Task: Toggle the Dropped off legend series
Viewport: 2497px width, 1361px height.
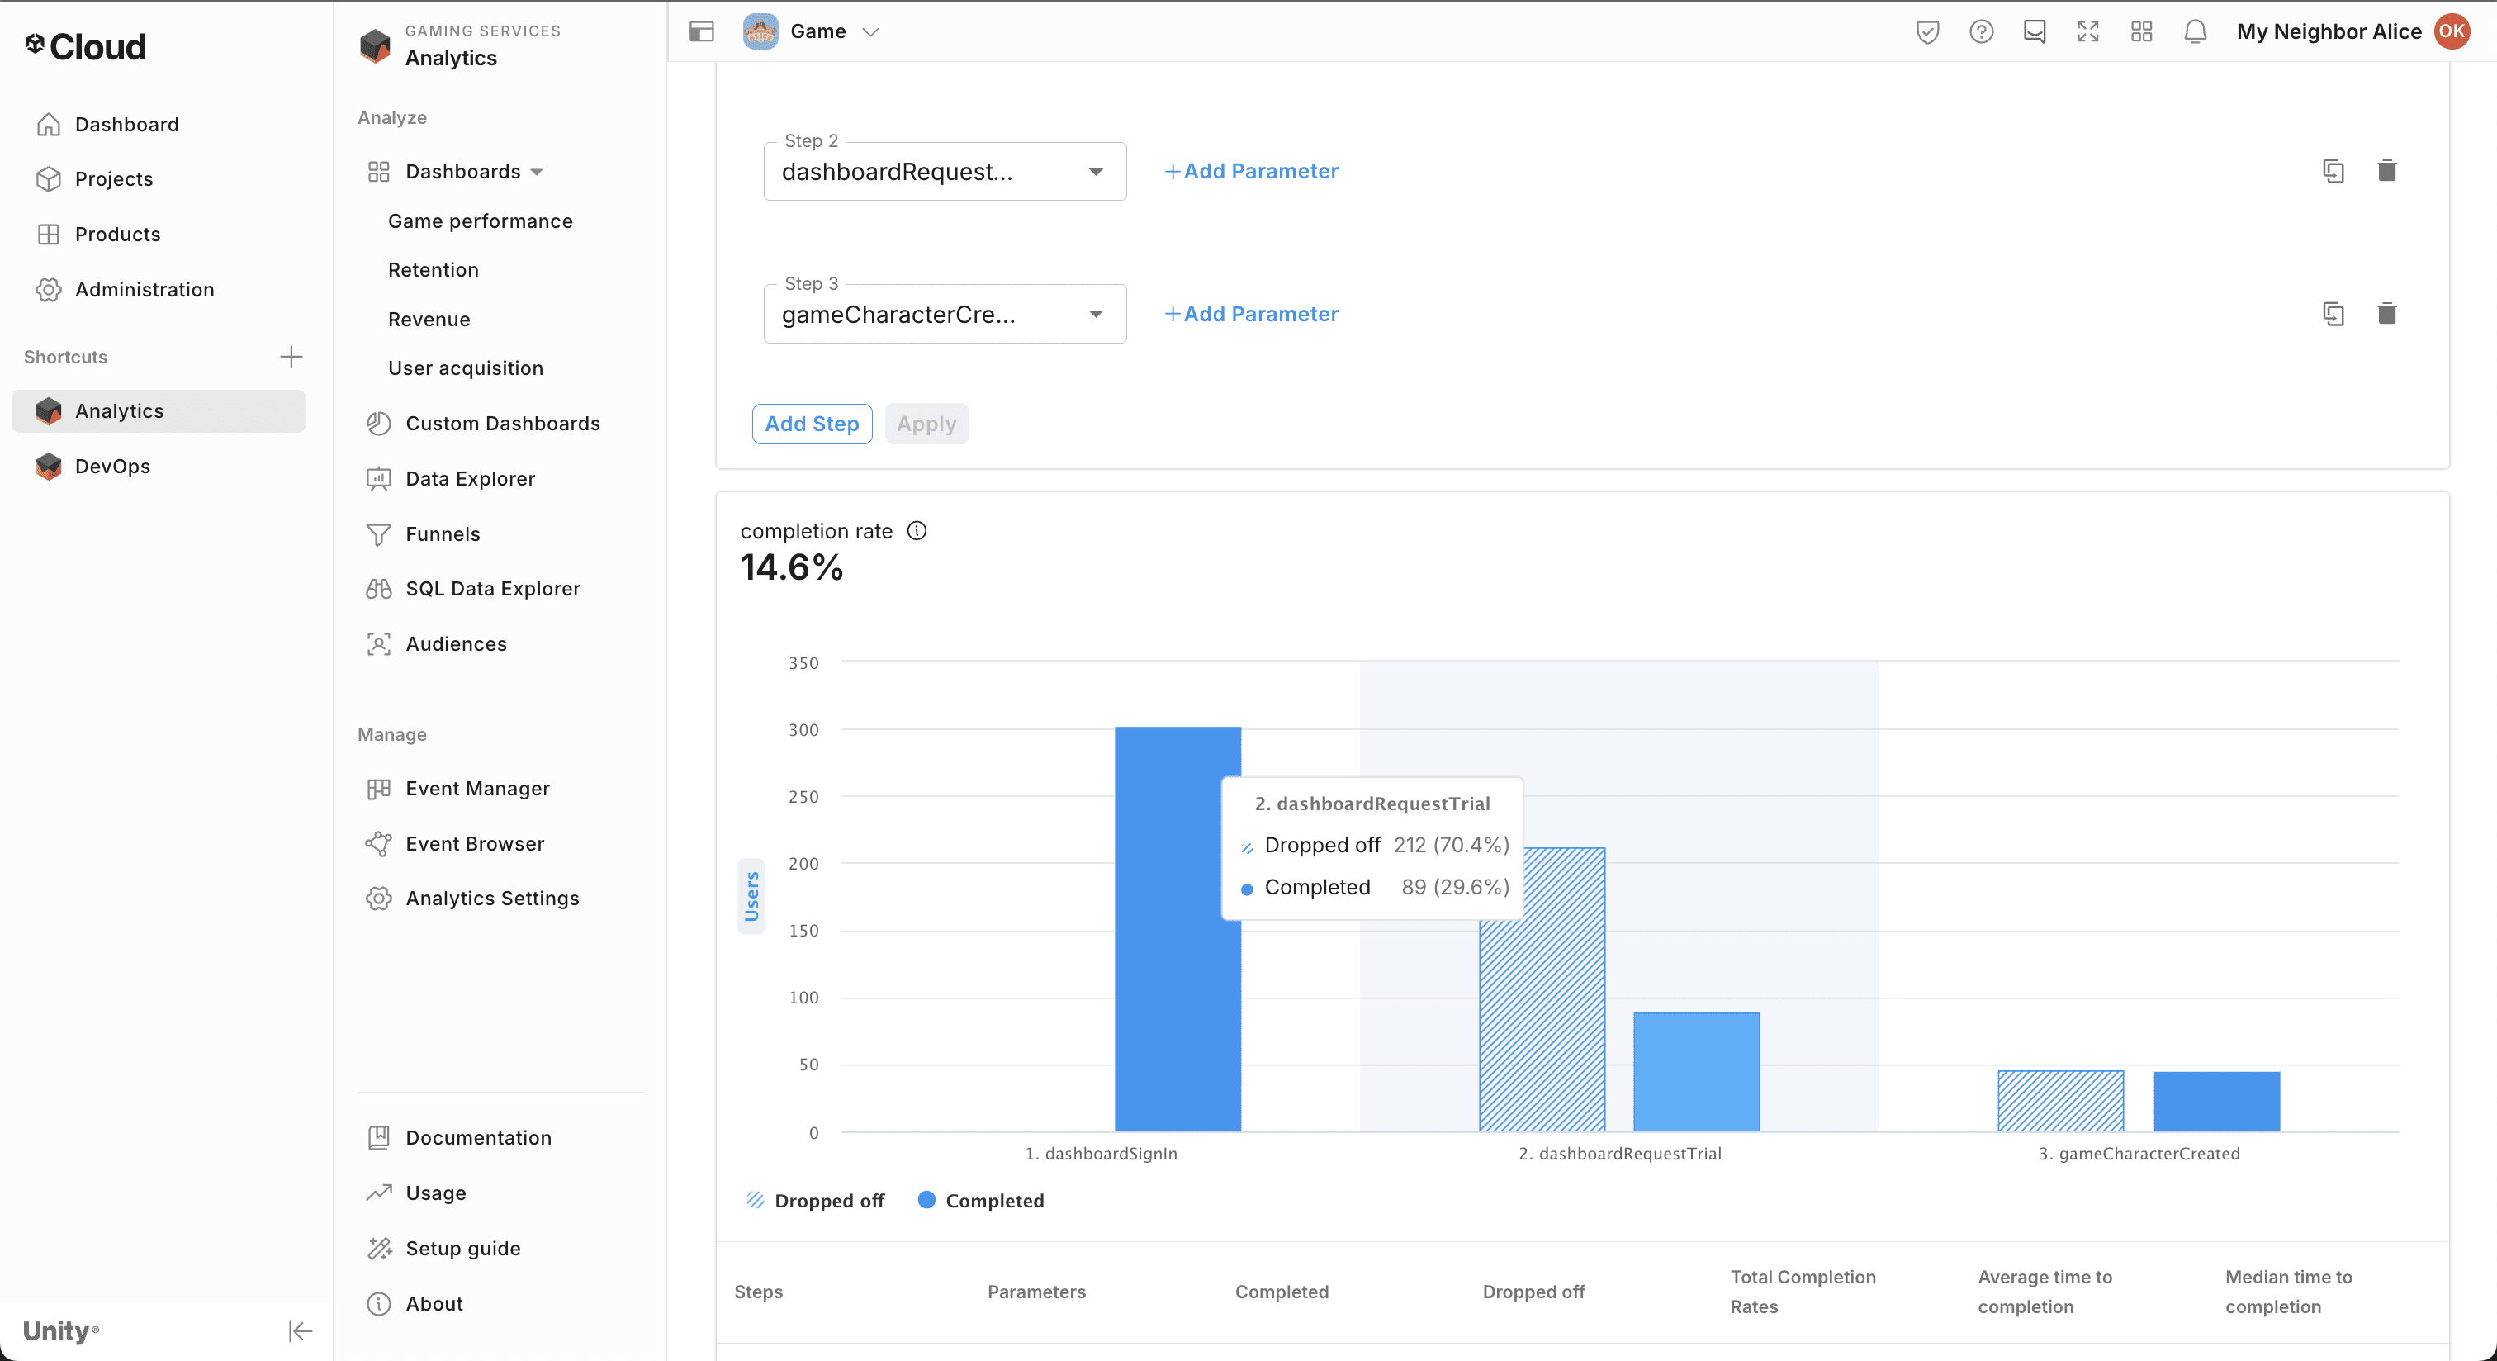Action: tap(815, 1200)
